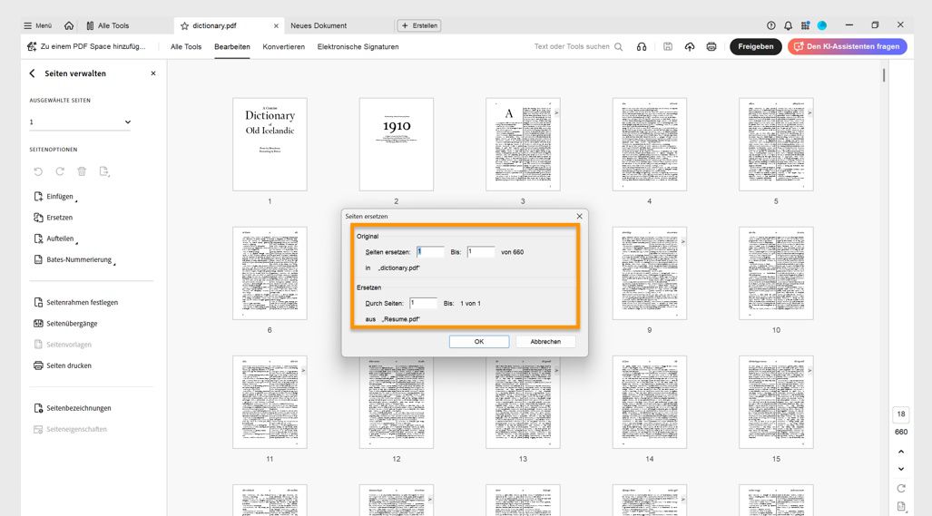Rotate pages clockwise icon
The width and height of the screenshot is (932, 516).
coord(60,171)
